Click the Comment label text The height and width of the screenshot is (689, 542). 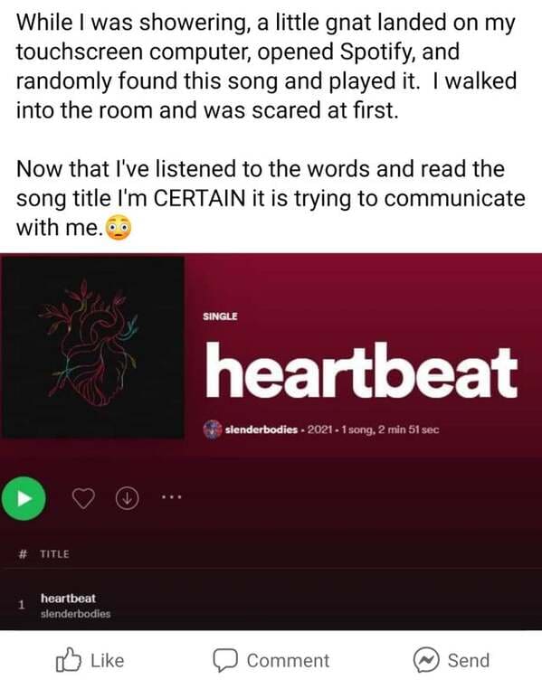[x=288, y=660]
